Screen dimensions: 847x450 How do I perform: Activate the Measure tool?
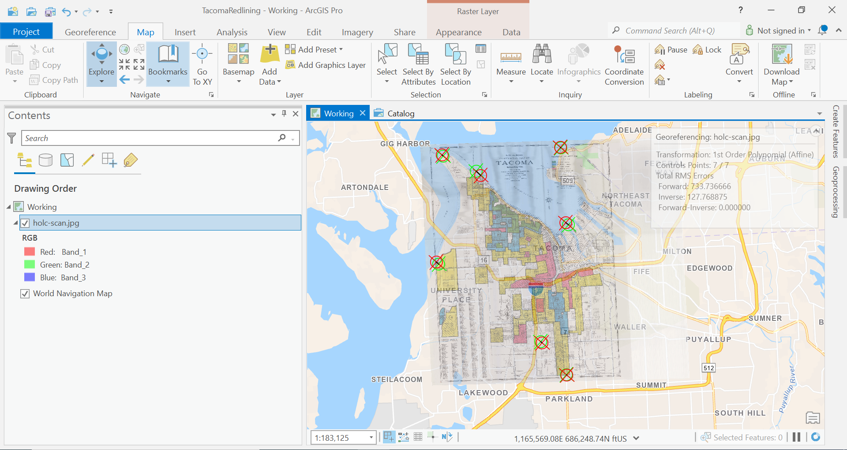point(511,64)
